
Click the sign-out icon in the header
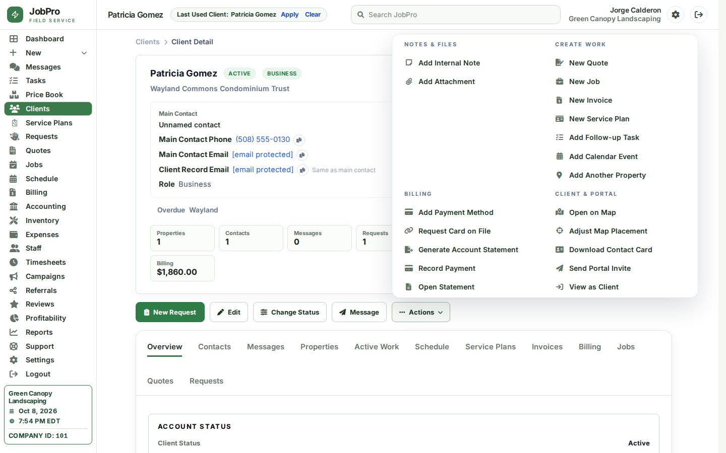pyautogui.click(x=699, y=15)
